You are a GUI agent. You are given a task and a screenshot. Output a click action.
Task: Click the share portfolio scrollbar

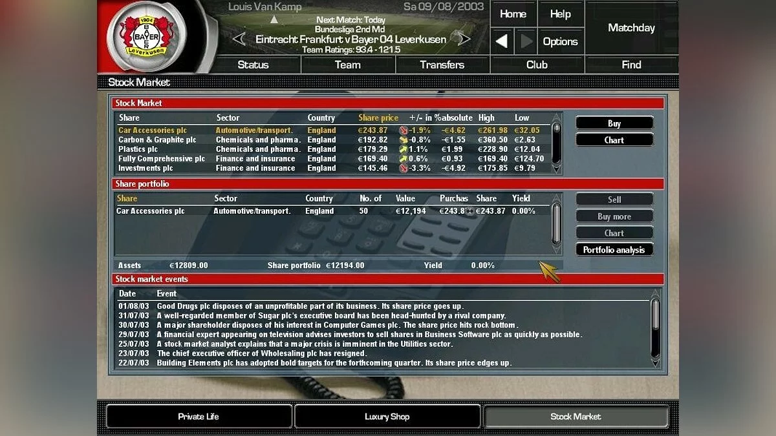[x=556, y=223]
